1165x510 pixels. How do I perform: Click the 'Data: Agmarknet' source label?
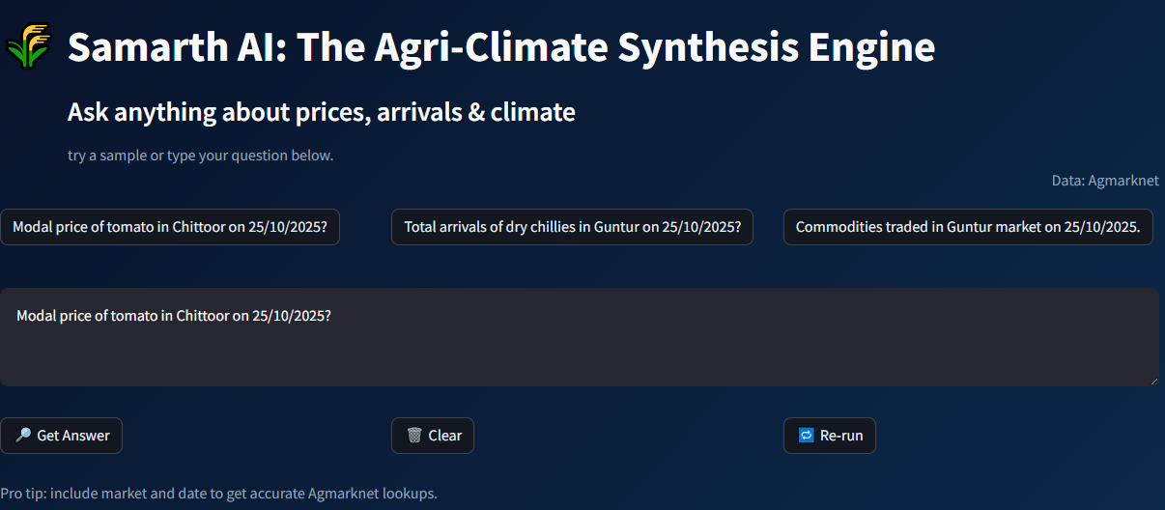[1105, 181]
